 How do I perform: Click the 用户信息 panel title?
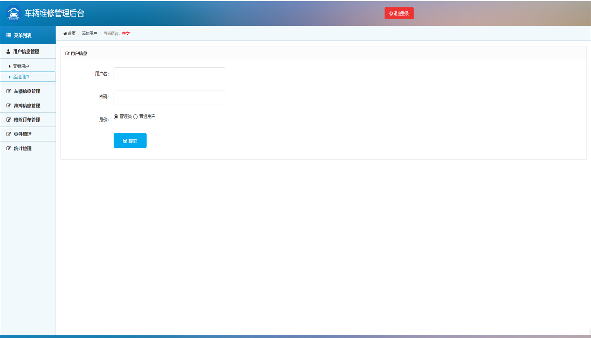(x=79, y=54)
